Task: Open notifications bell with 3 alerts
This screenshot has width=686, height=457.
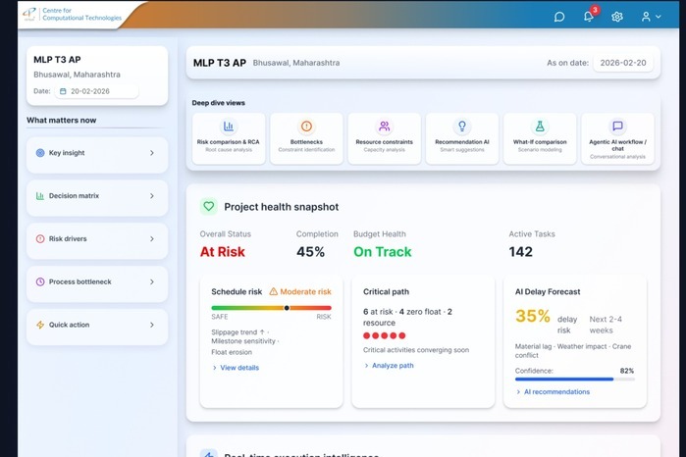Action: pos(589,17)
